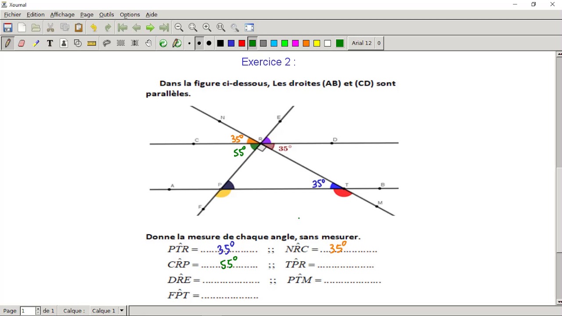The height and width of the screenshot is (316, 562).
Task: Click the scrollbar up arrow
Action: (x=559, y=54)
